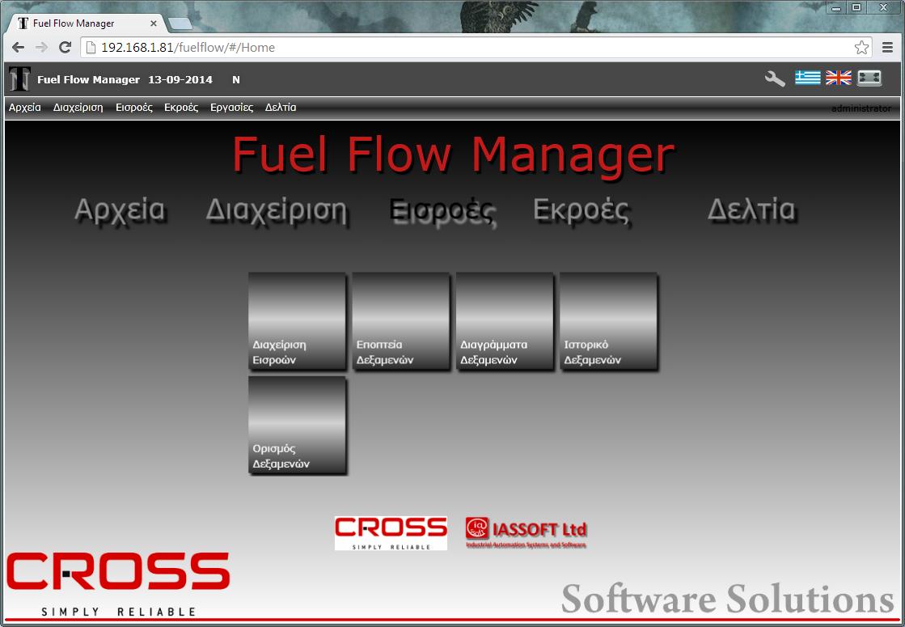Click the Fuel Flow Manager header title text

[88, 79]
